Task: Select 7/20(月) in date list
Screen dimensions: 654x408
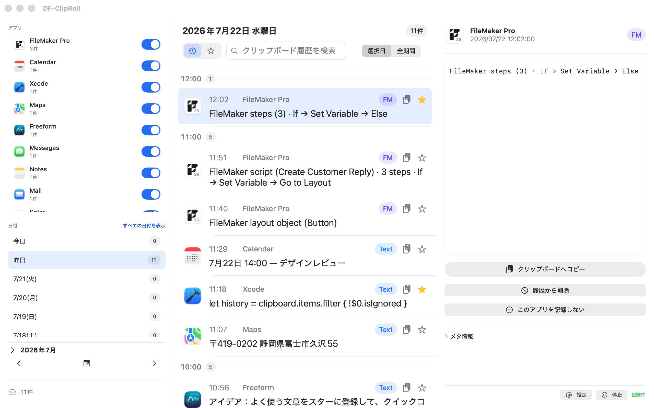Action: [x=87, y=298]
